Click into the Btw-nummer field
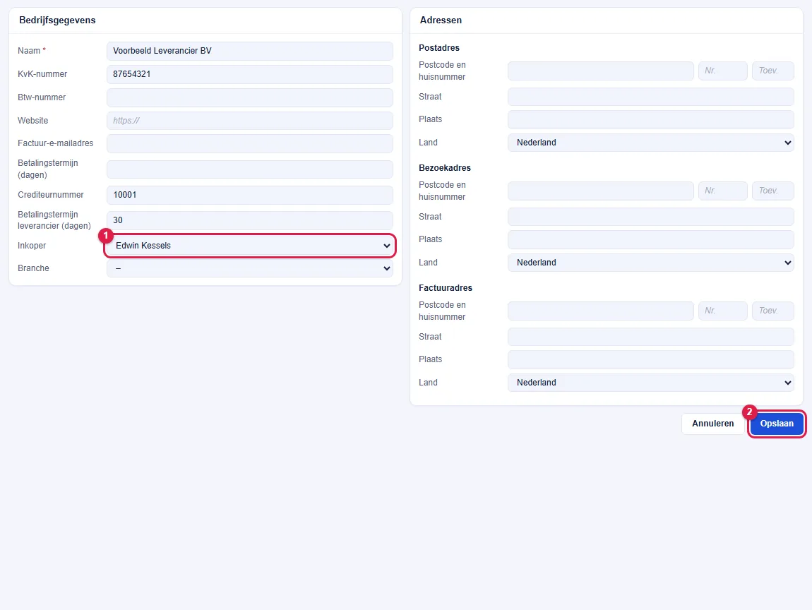 click(250, 97)
